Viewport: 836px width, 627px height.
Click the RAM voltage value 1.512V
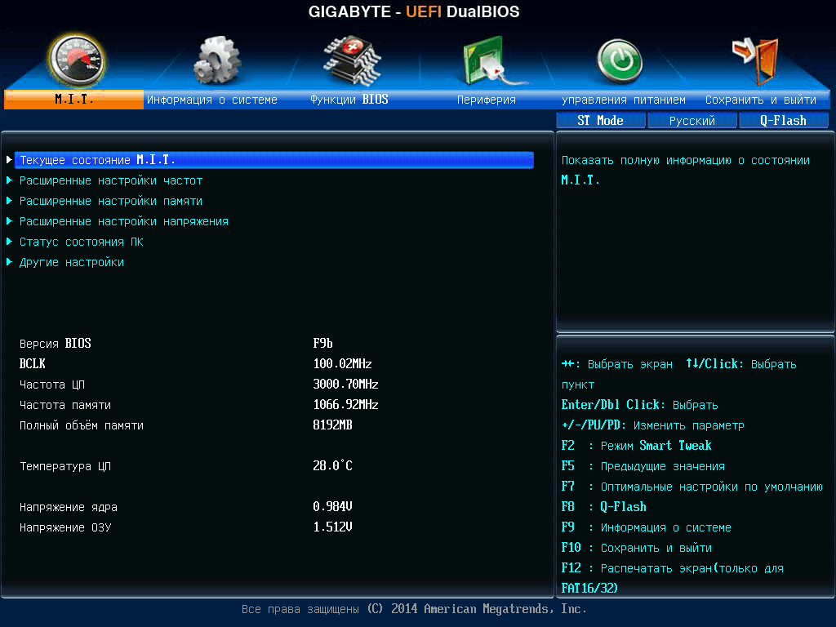(333, 527)
